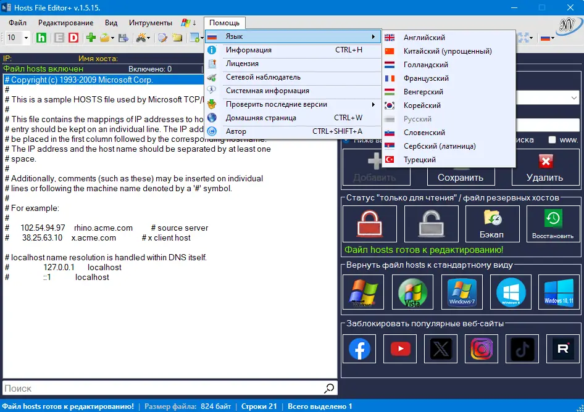
Task: Choose 'Венгерский' language
Action: point(449,92)
